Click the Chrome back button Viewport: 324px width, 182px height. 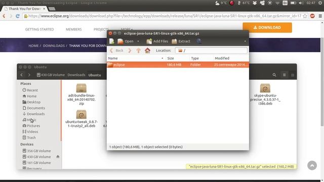point(4,16)
